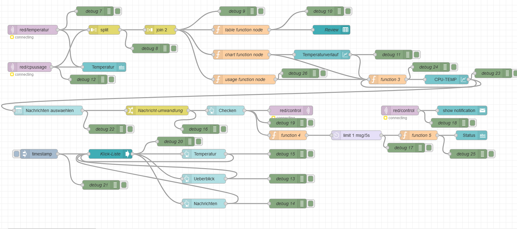This screenshot has height=229, width=517.
Task: Click the Review table icon
Action: (345, 30)
